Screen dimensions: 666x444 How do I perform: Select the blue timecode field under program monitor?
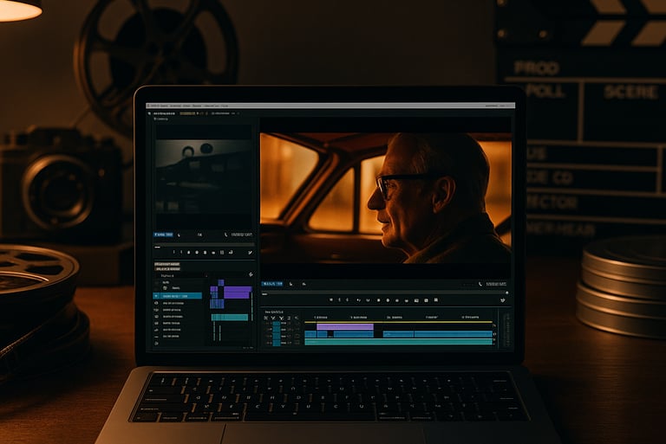[272, 284]
